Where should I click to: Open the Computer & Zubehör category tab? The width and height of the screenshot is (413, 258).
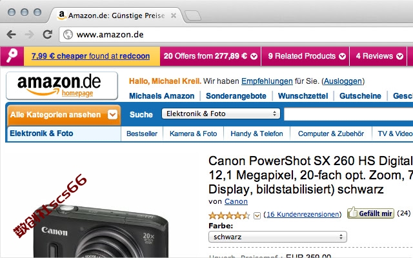[x=331, y=134]
